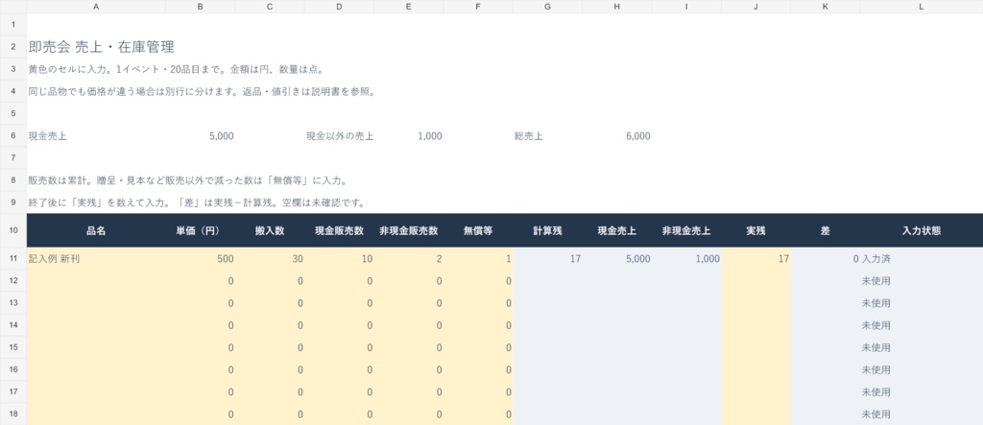Select 無償等 cell in row 16
983x425 pixels.
478,370
